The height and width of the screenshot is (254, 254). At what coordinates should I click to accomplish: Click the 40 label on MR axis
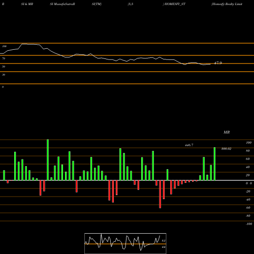tap(248, 167)
